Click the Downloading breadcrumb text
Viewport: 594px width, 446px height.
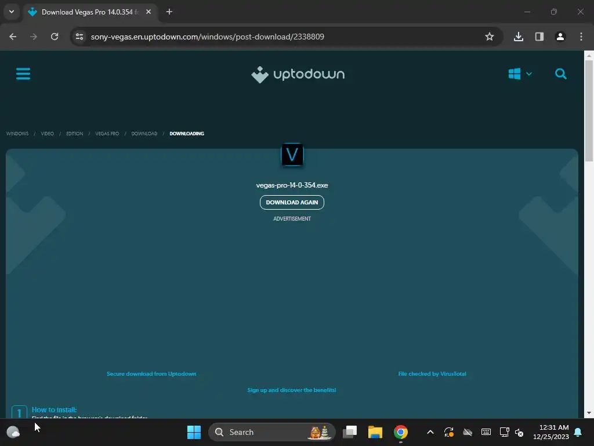187,134
